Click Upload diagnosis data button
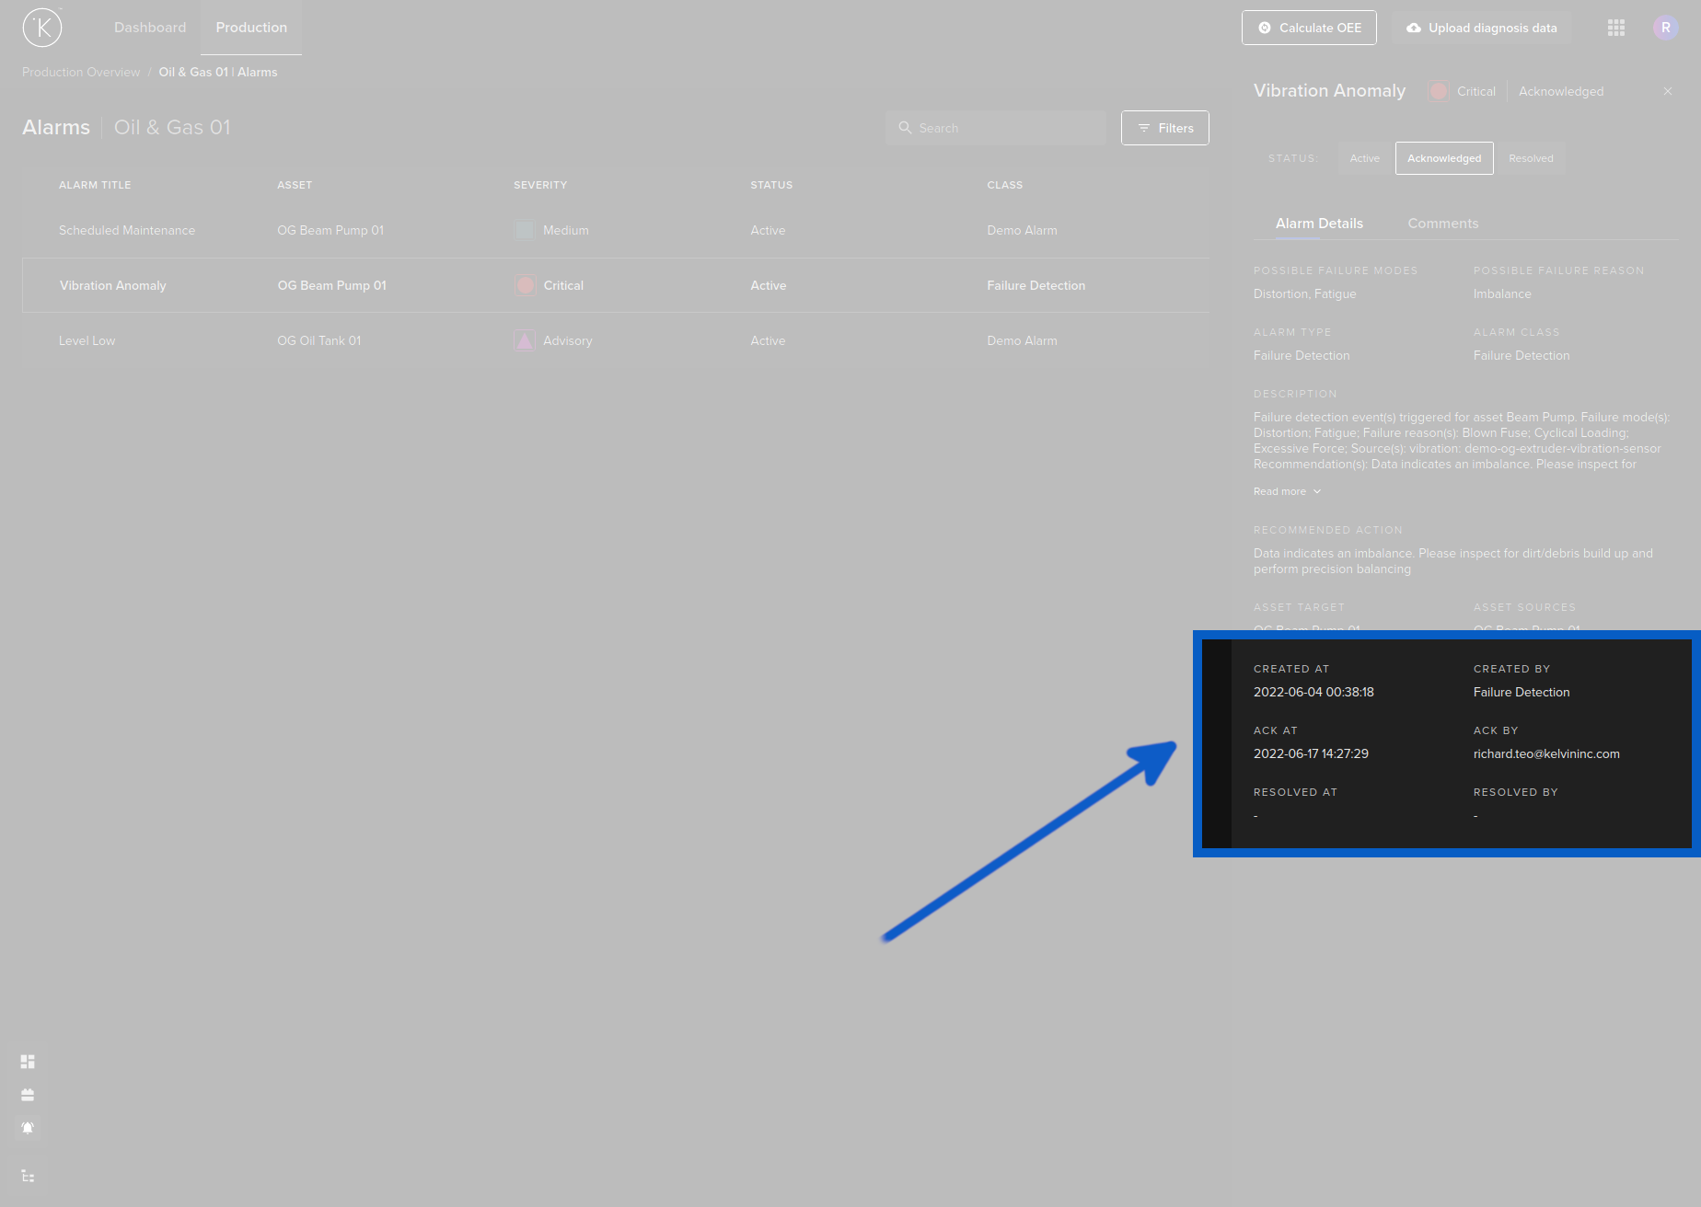Screen dimensions: 1701x1207 pyautogui.click(x=1481, y=28)
